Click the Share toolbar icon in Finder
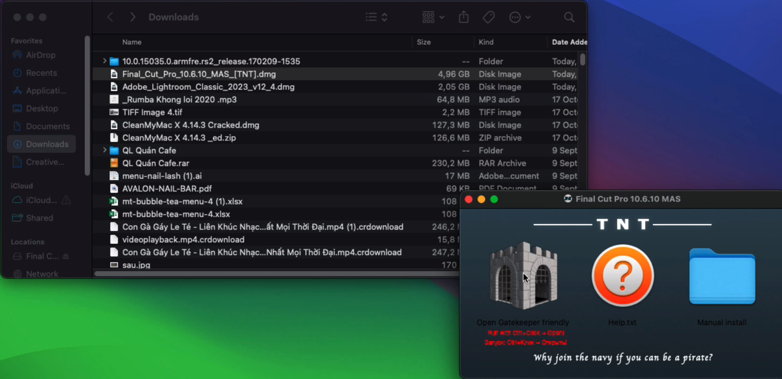Screen dimensions: 782x379 pyautogui.click(x=464, y=17)
